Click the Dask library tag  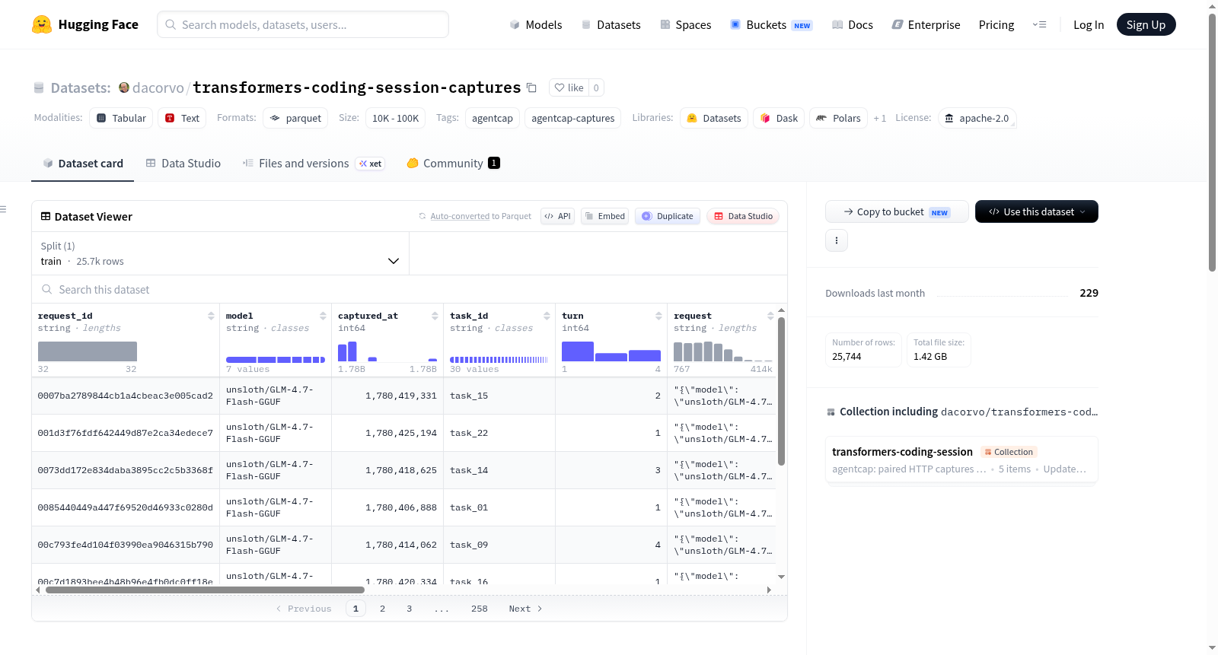tap(779, 118)
